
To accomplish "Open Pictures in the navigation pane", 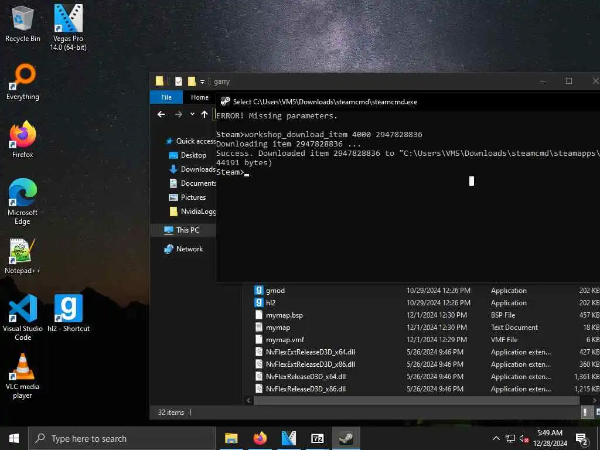I will [187, 197].
